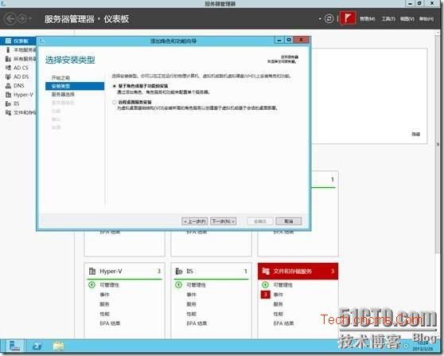This screenshot has width=444, height=356.
Task: Click the PowerShell taskbar icon
Action: click(37, 346)
